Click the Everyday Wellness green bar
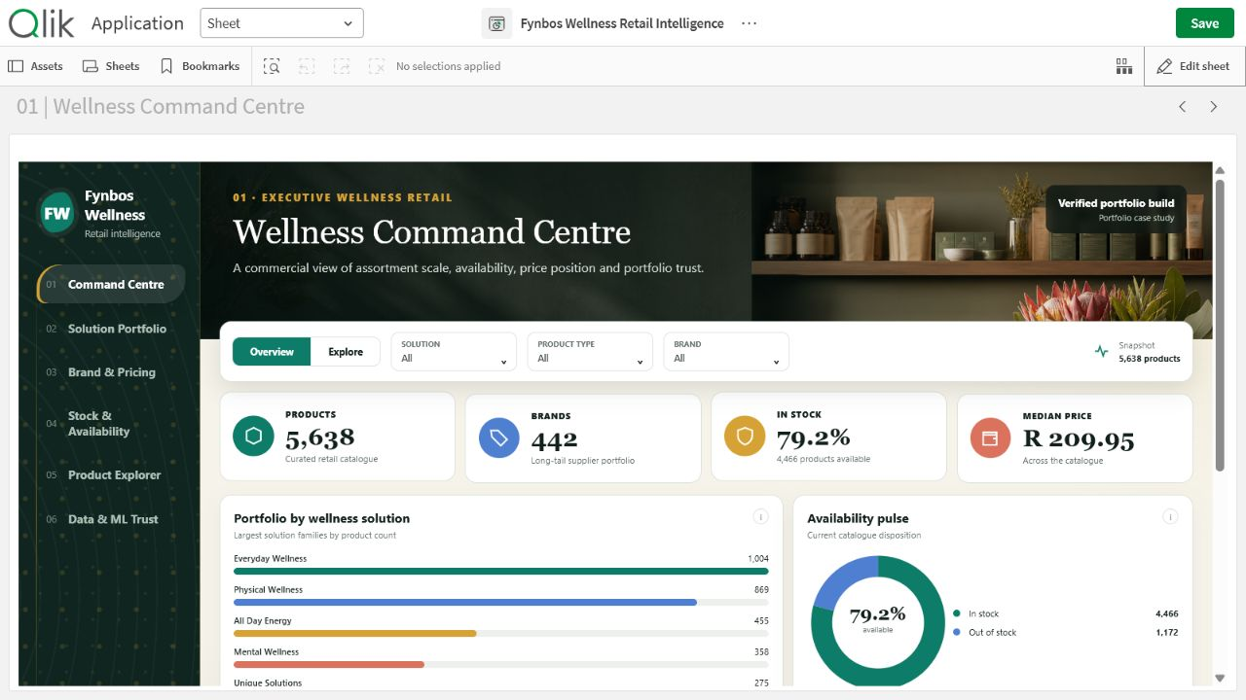This screenshot has height=700, width=1246. (x=501, y=572)
